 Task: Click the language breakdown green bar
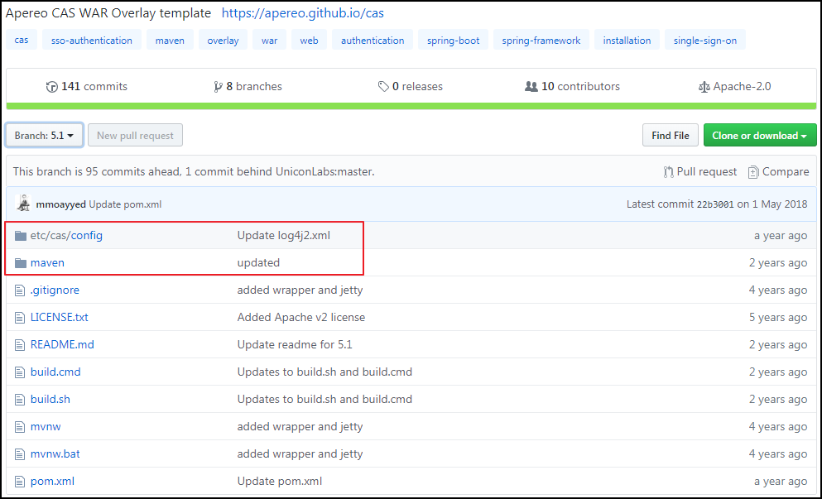tap(411, 106)
